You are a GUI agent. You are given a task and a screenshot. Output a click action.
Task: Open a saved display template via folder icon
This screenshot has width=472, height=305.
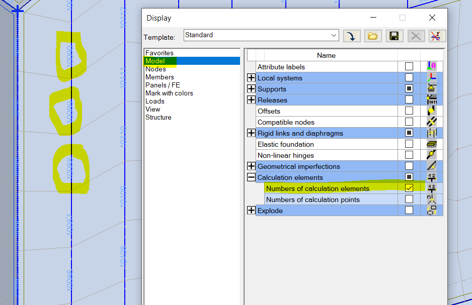tap(373, 35)
